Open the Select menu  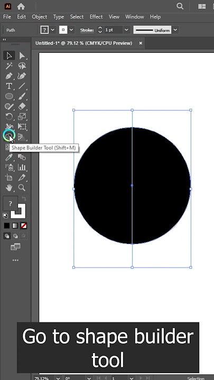pos(77,17)
